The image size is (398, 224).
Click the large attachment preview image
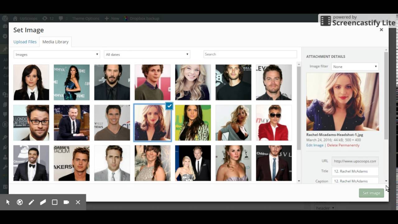pos(343,102)
